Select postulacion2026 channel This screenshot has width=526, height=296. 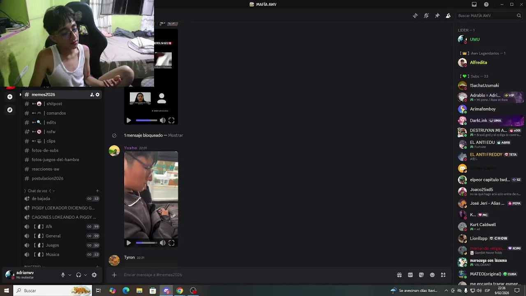pos(62,178)
